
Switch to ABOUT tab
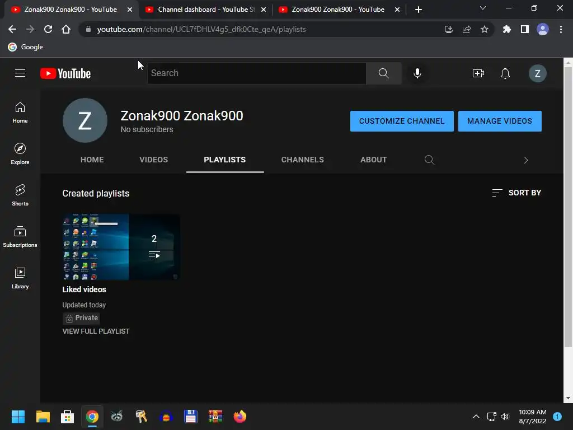tap(373, 160)
